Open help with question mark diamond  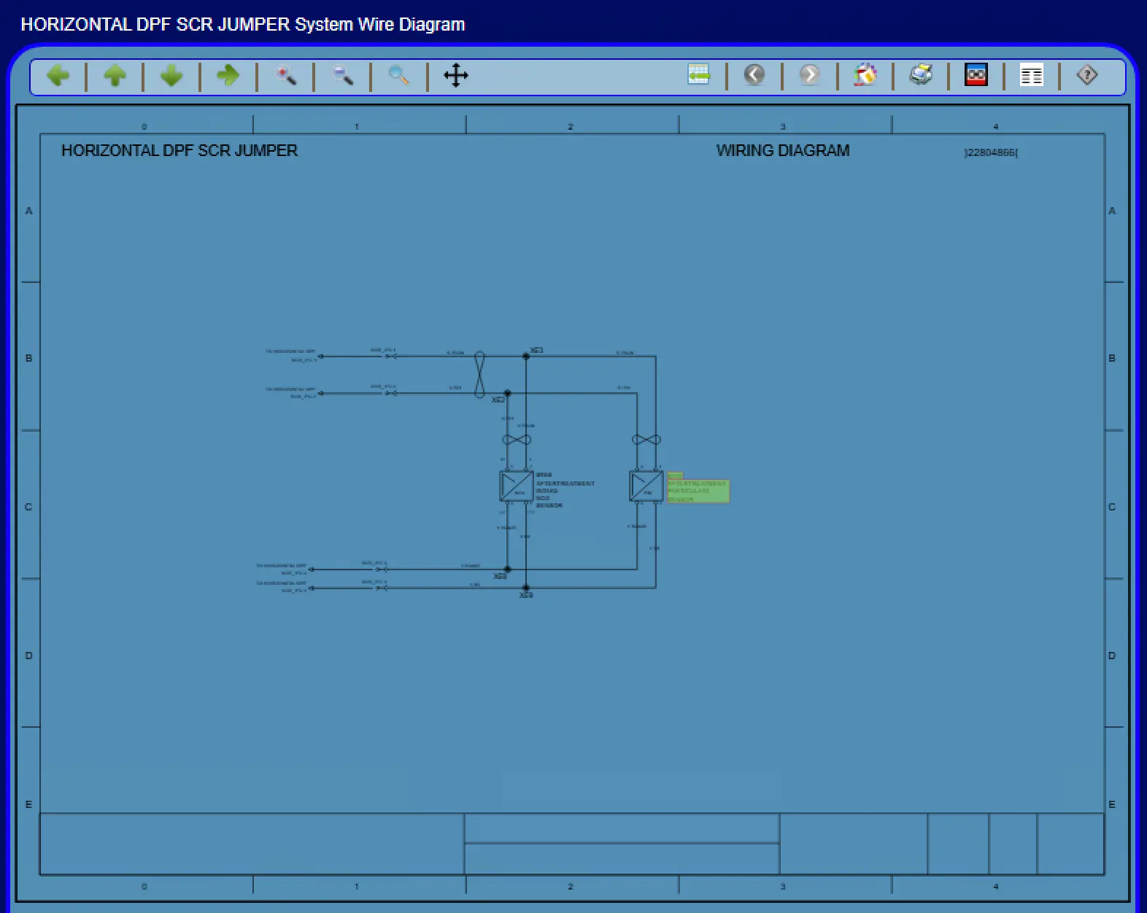pyautogui.click(x=1087, y=74)
